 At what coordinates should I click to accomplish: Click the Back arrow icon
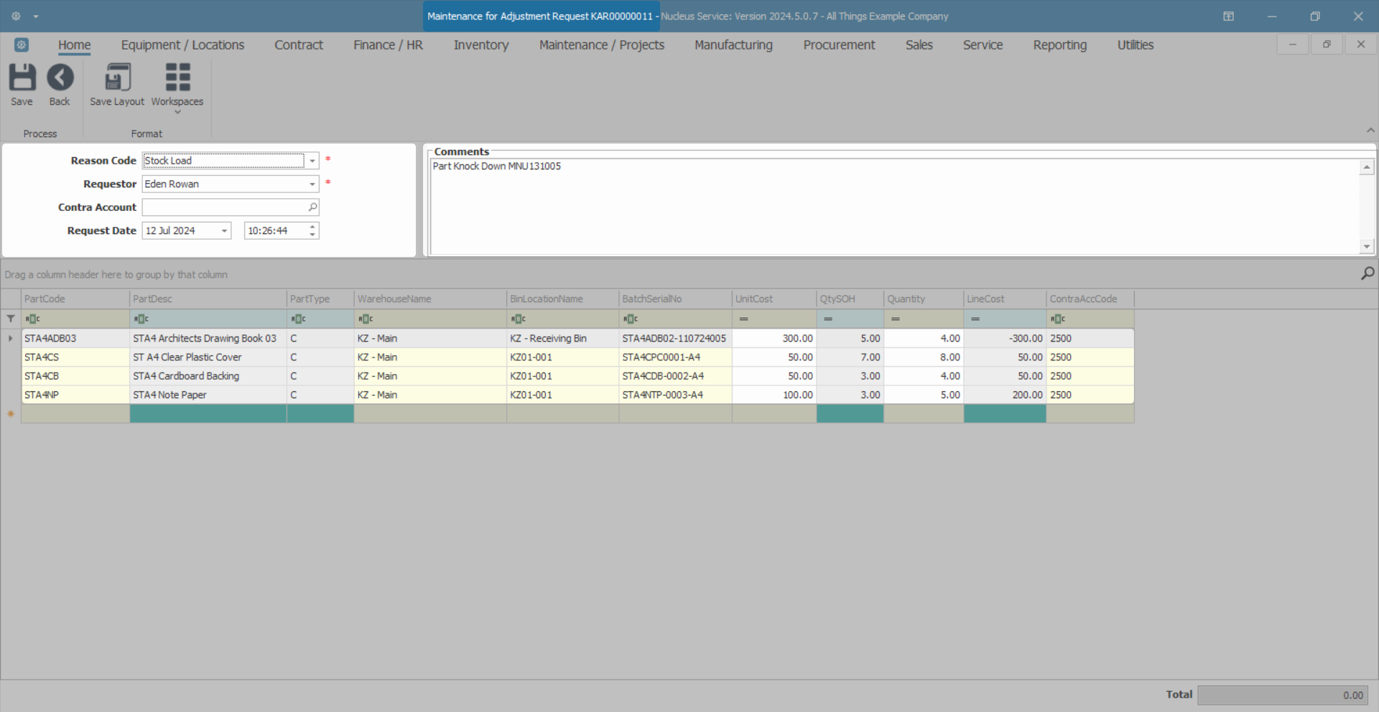point(60,78)
